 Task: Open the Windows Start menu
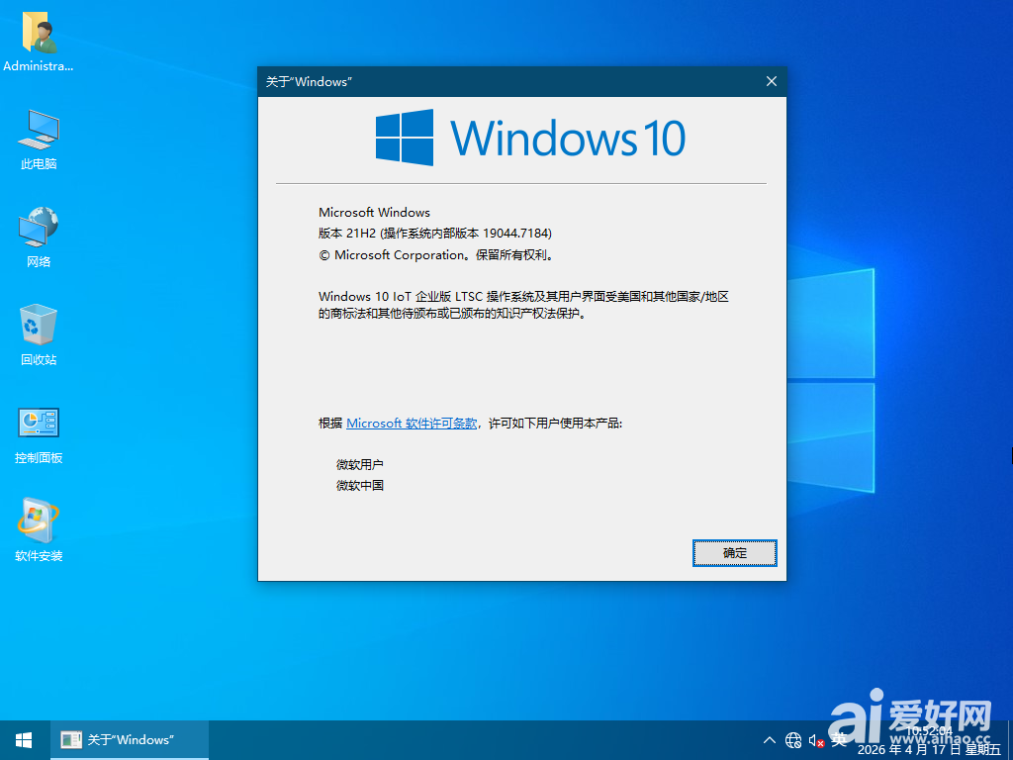(x=25, y=740)
